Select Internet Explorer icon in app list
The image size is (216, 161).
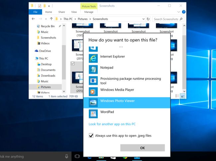(93, 59)
